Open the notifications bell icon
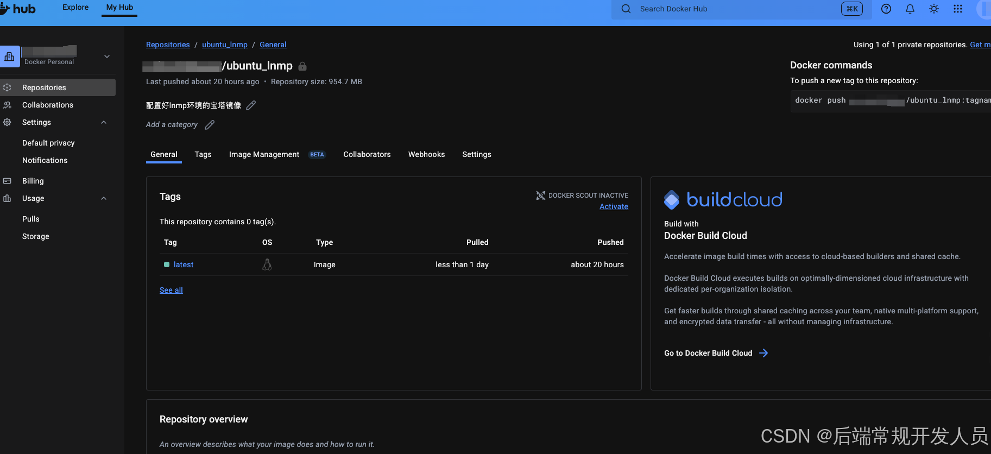This screenshot has height=454, width=991. point(910,9)
